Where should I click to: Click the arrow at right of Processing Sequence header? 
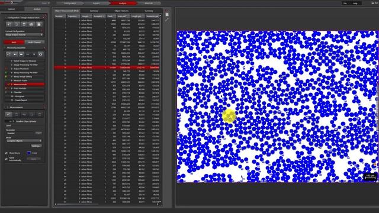(44, 48)
